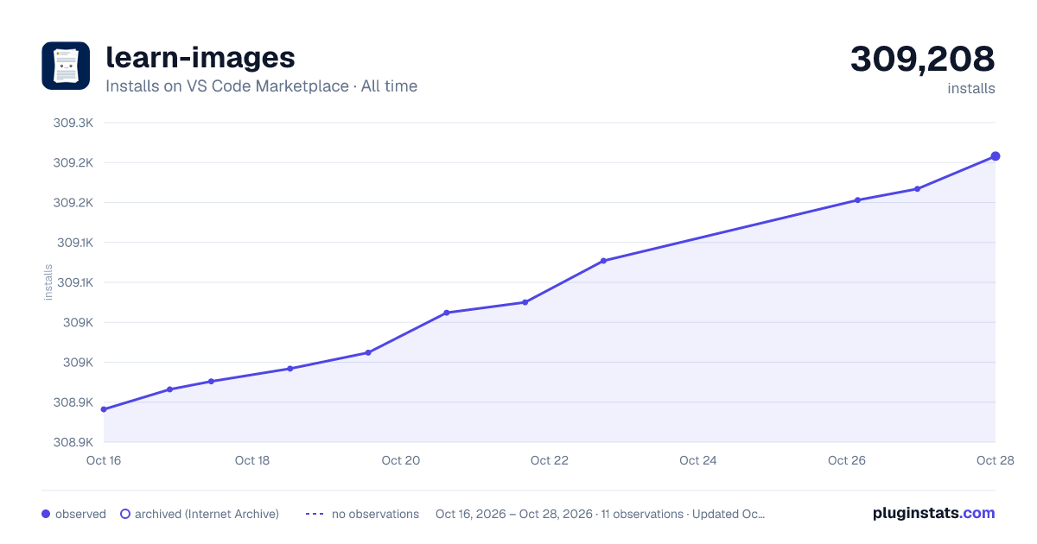Click the 'no observations' legend label

(375, 514)
